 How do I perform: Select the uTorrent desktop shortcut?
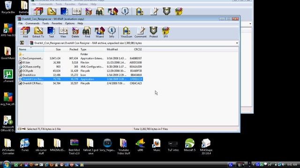click(x=8, y=76)
